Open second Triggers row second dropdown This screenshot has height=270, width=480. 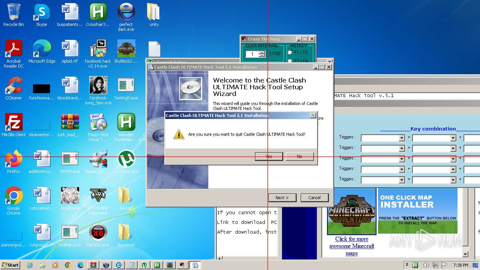453,148
